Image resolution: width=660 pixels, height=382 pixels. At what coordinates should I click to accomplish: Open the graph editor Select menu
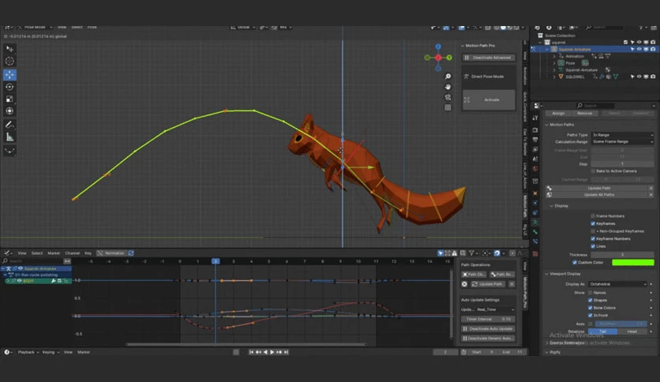37,253
